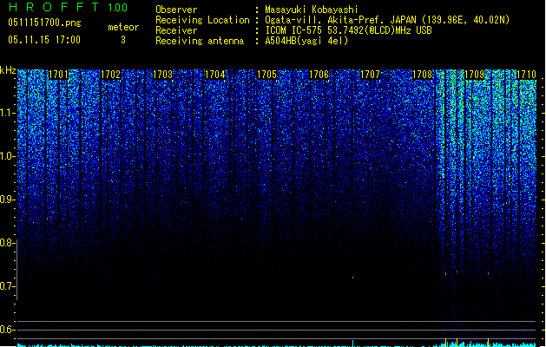
Task: Click the Receiving Location label
Action: click(202, 20)
